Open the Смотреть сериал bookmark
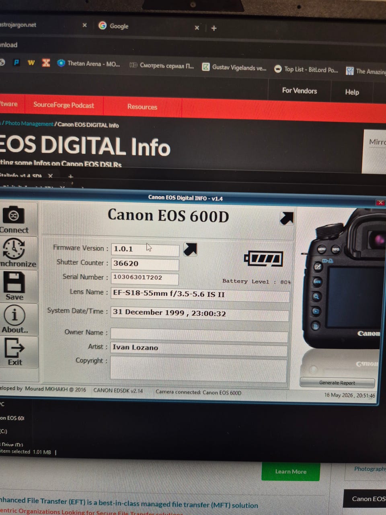Image resolution: width=386 pixels, height=515 pixels. click(x=162, y=66)
